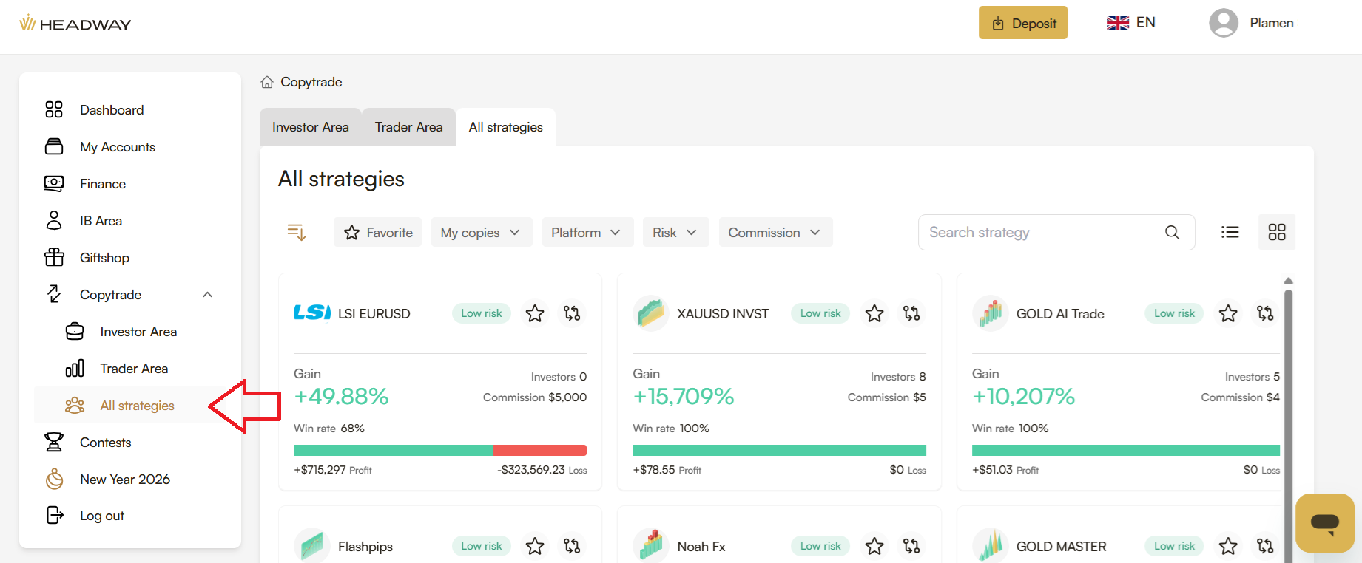The height and width of the screenshot is (563, 1362).
Task: Click LSI EURUSD profit/loss bar
Action: tap(440, 450)
